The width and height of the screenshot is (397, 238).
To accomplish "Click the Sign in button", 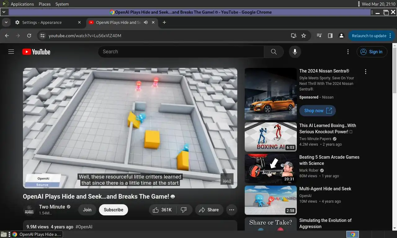I will (x=372, y=52).
